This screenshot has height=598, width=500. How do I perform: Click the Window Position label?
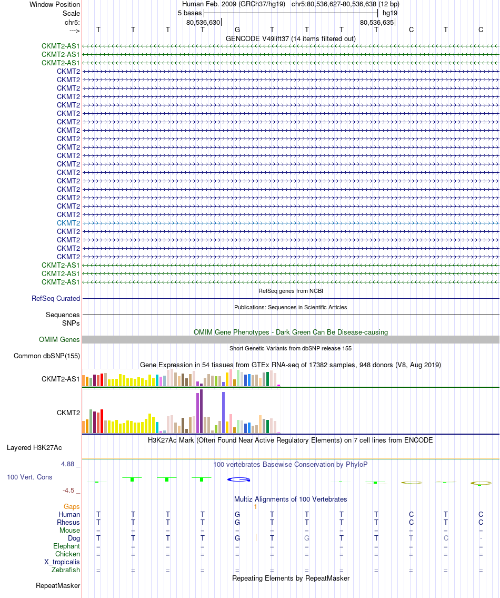tap(55, 5)
